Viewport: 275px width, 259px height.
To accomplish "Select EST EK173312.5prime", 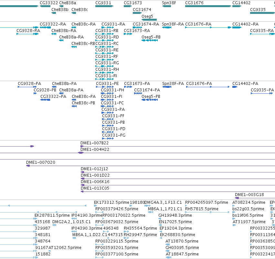I will click(x=111, y=202).
